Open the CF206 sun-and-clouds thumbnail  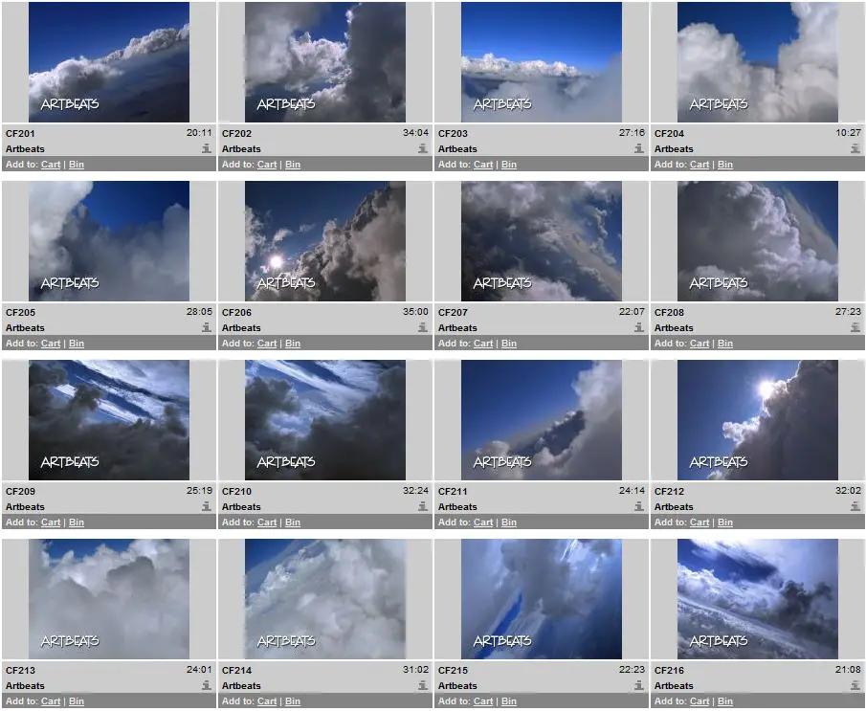(325, 241)
